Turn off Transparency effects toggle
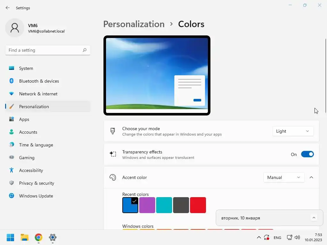This screenshot has width=327, height=245. pos(308,154)
